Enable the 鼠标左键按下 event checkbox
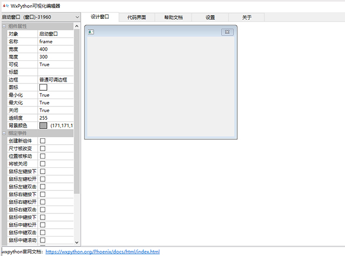The height and width of the screenshot is (256, 345). pos(43,171)
